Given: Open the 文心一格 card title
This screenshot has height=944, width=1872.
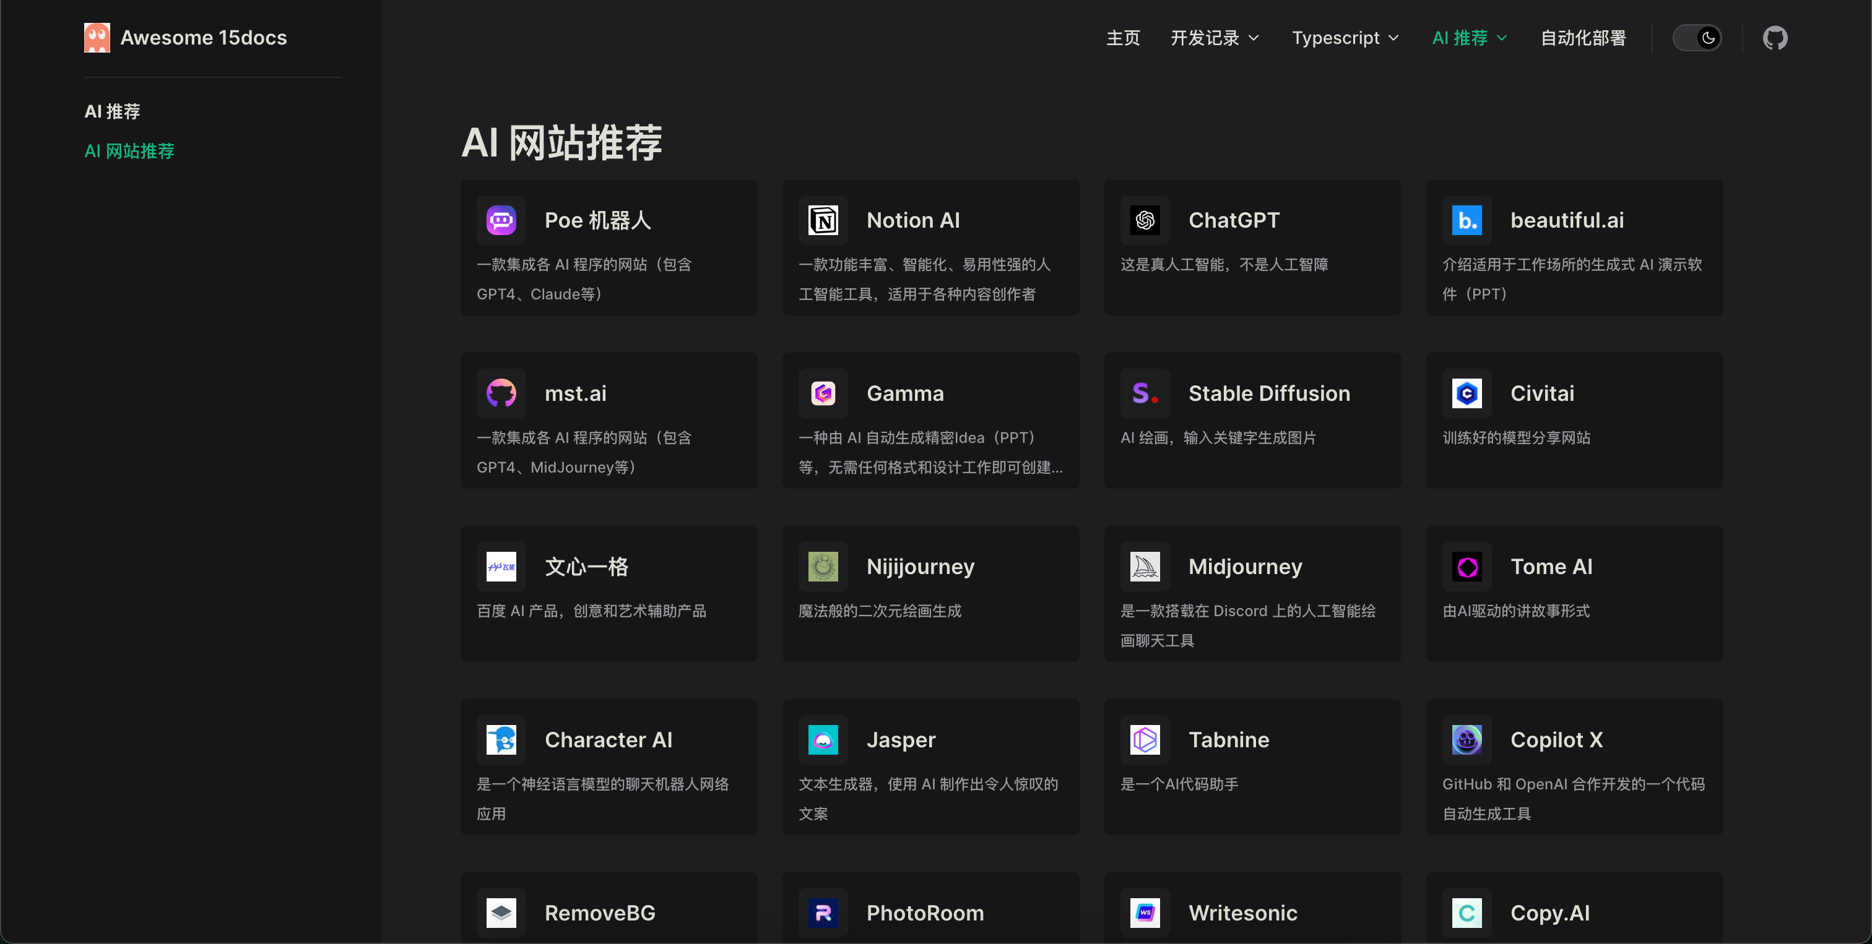Looking at the screenshot, I should click(586, 567).
